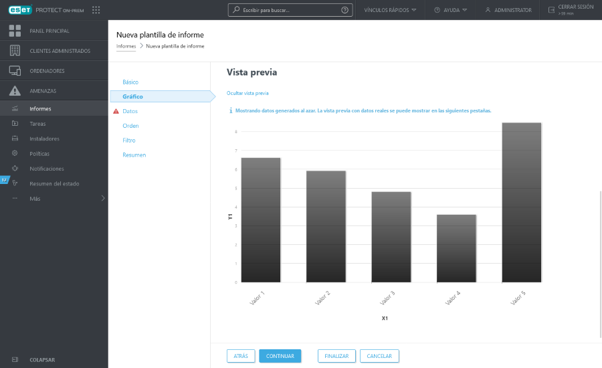Open Resumen del estado
602x368 pixels.
(x=54, y=183)
